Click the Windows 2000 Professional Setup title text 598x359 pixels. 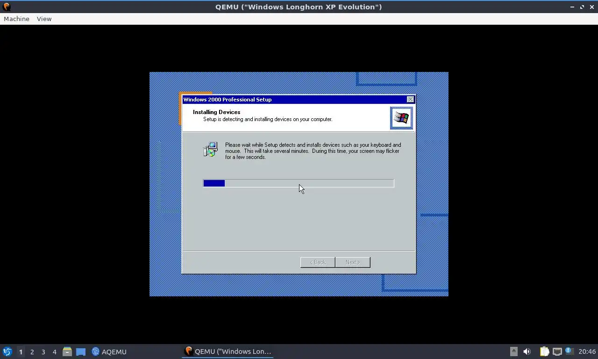tap(228, 100)
